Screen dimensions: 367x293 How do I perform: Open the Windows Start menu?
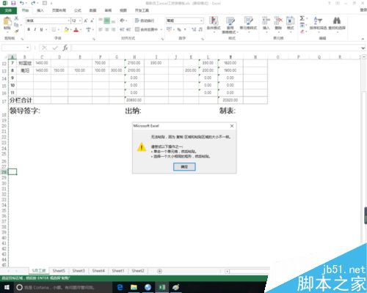(x=7, y=287)
